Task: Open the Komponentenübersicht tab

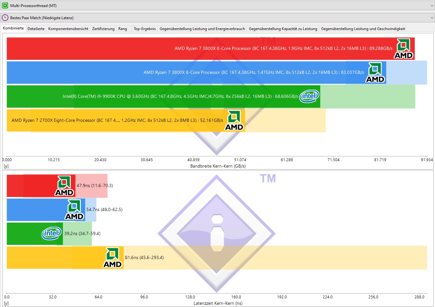Action: tap(68, 29)
